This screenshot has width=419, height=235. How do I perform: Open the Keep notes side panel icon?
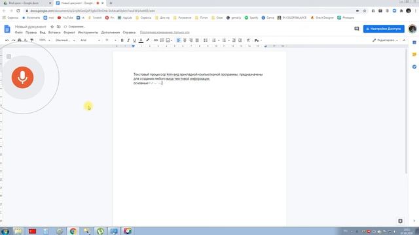pos(414,55)
